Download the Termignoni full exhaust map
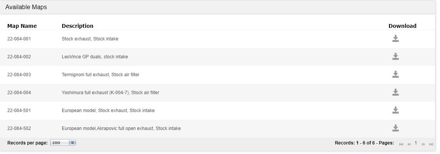 (396, 75)
